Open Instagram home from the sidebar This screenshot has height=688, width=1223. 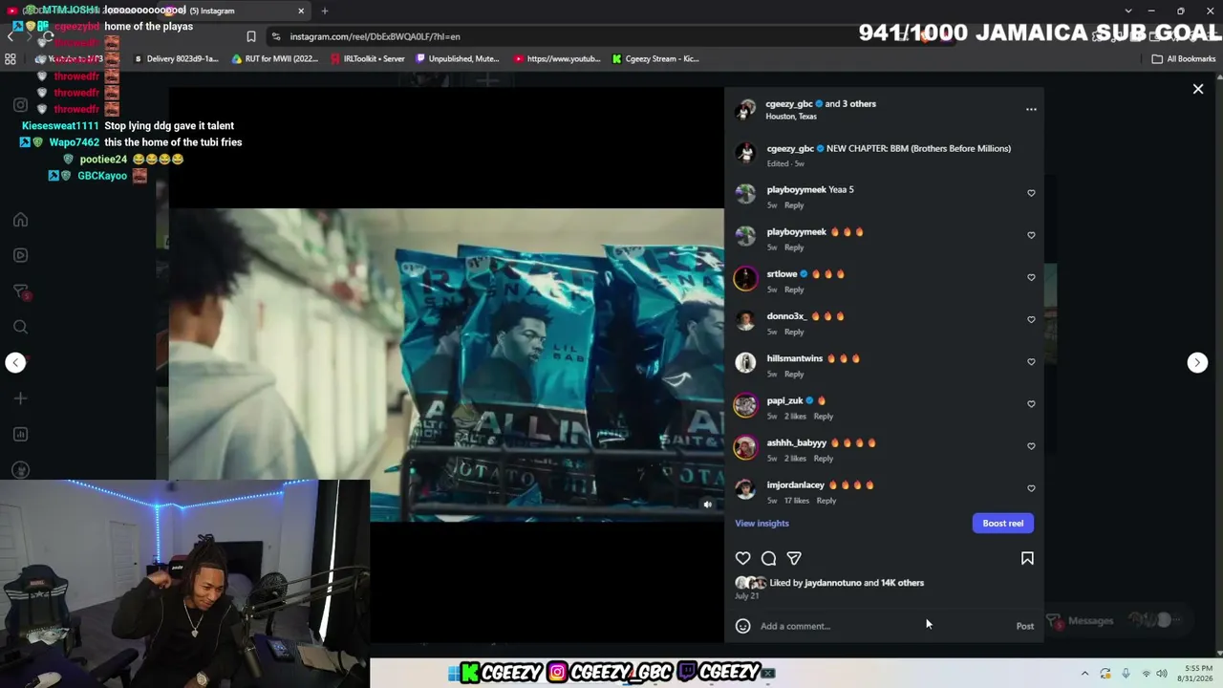[20, 220]
